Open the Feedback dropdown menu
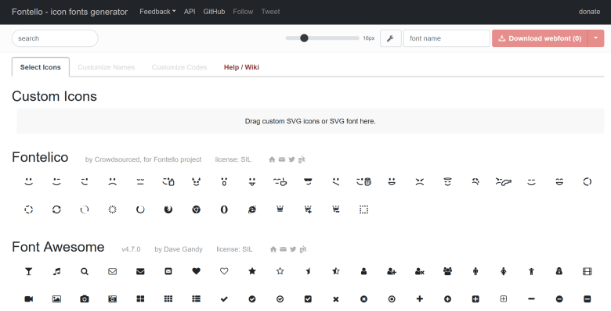The height and width of the screenshot is (311, 611). click(x=157, y=12)
